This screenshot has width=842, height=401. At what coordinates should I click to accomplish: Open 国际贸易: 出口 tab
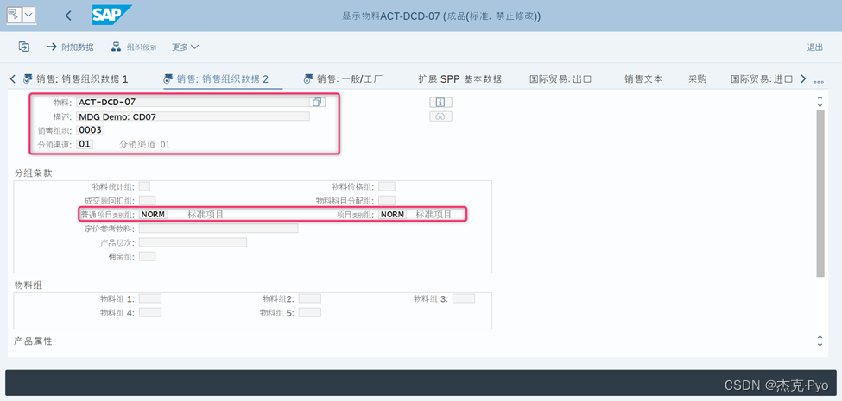pyautogui.click(x=560, y=79)
